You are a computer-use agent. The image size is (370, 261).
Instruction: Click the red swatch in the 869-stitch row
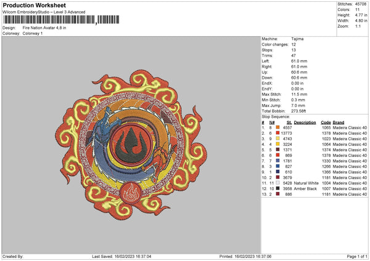(x=277, y=155)
